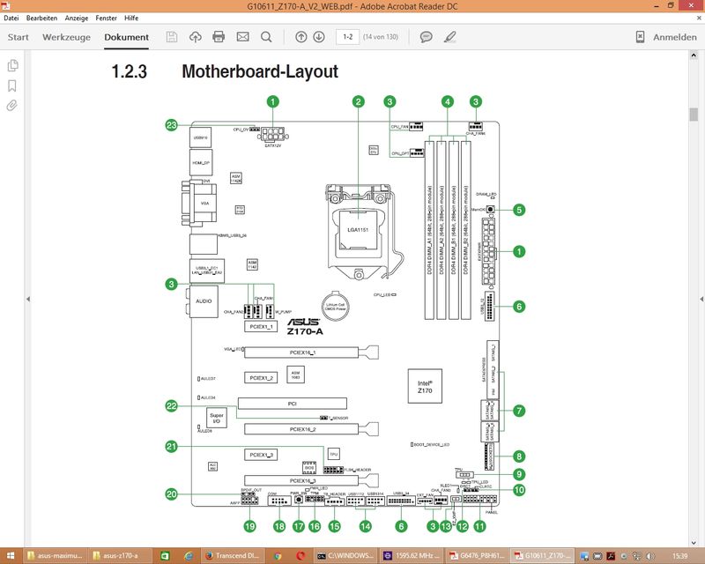Viewport: 705px width, 564px height.
Task: Open Transcend item in Windows taskbar
Action: 232,555
